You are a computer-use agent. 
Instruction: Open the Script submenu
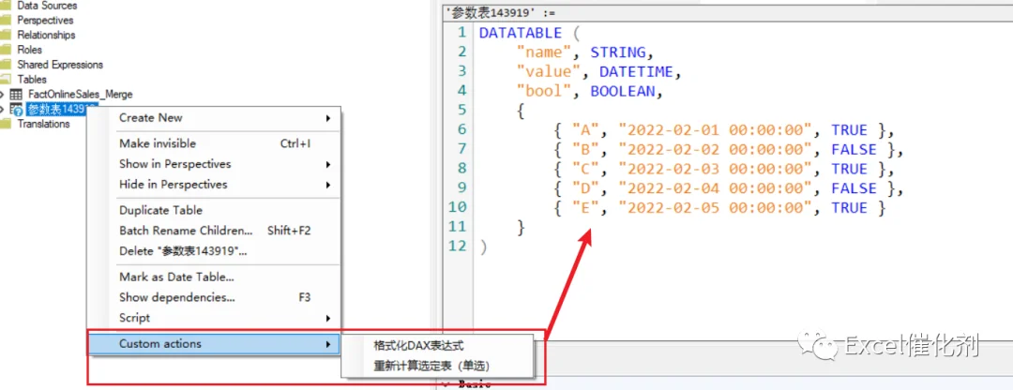pos(214,318)
